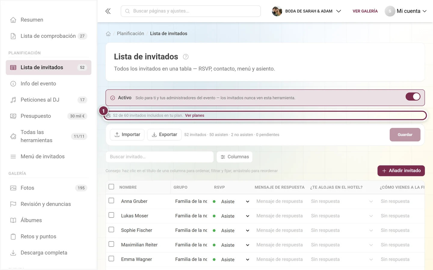433x270 pixels.
Task: Go to Planificación in the breadcrumb
Action: point(131,34)
